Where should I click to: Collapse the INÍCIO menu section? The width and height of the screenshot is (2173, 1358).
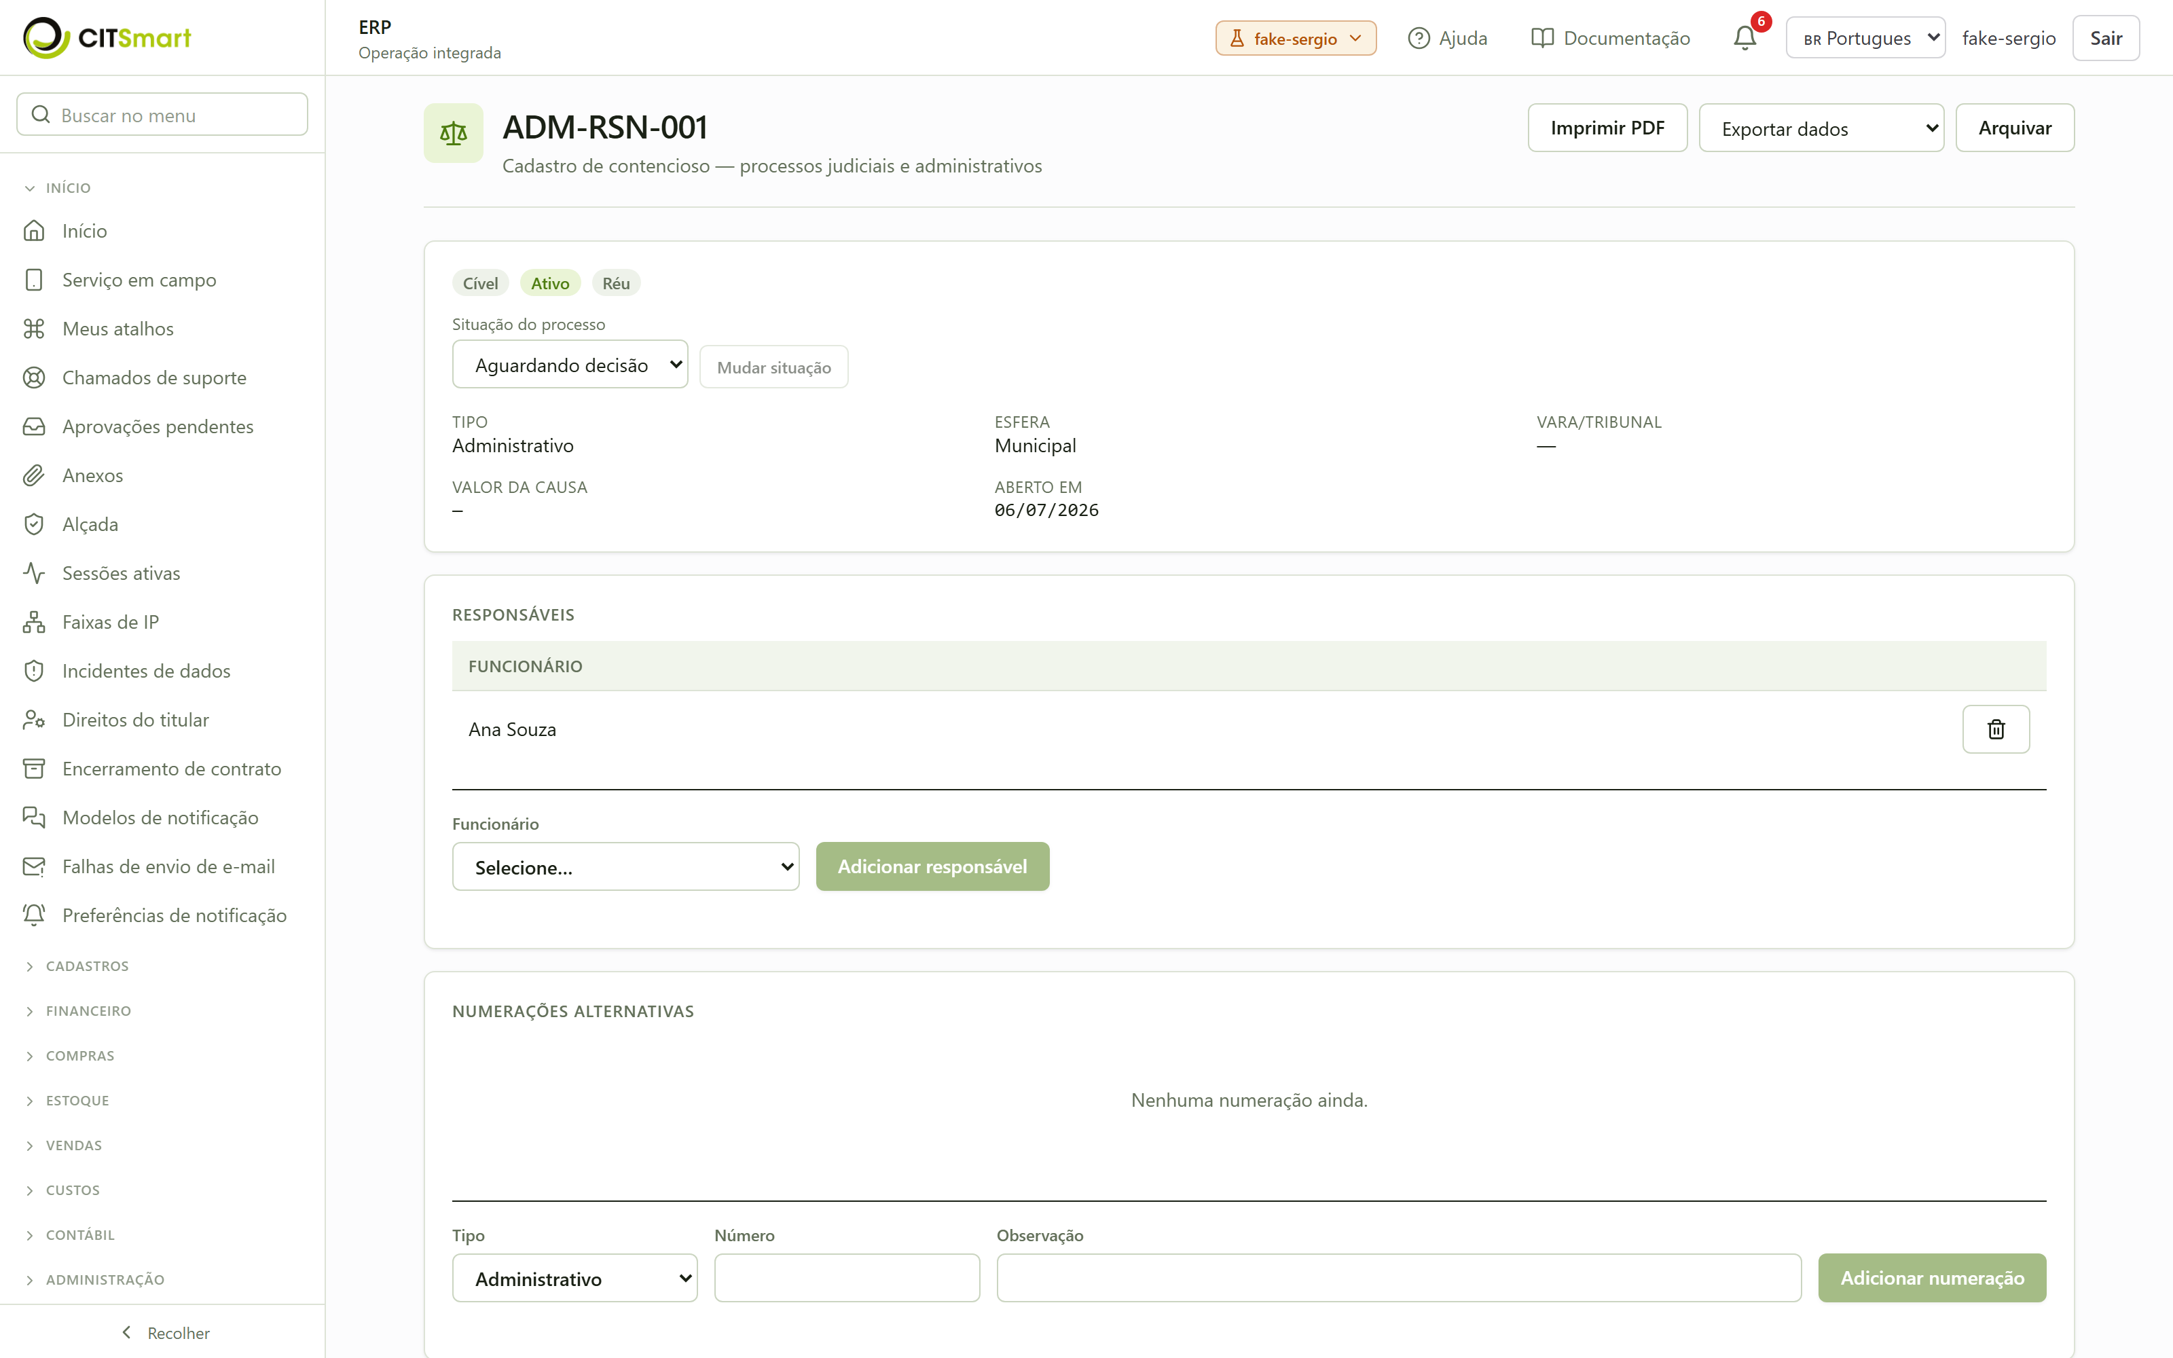coord(58,187)
